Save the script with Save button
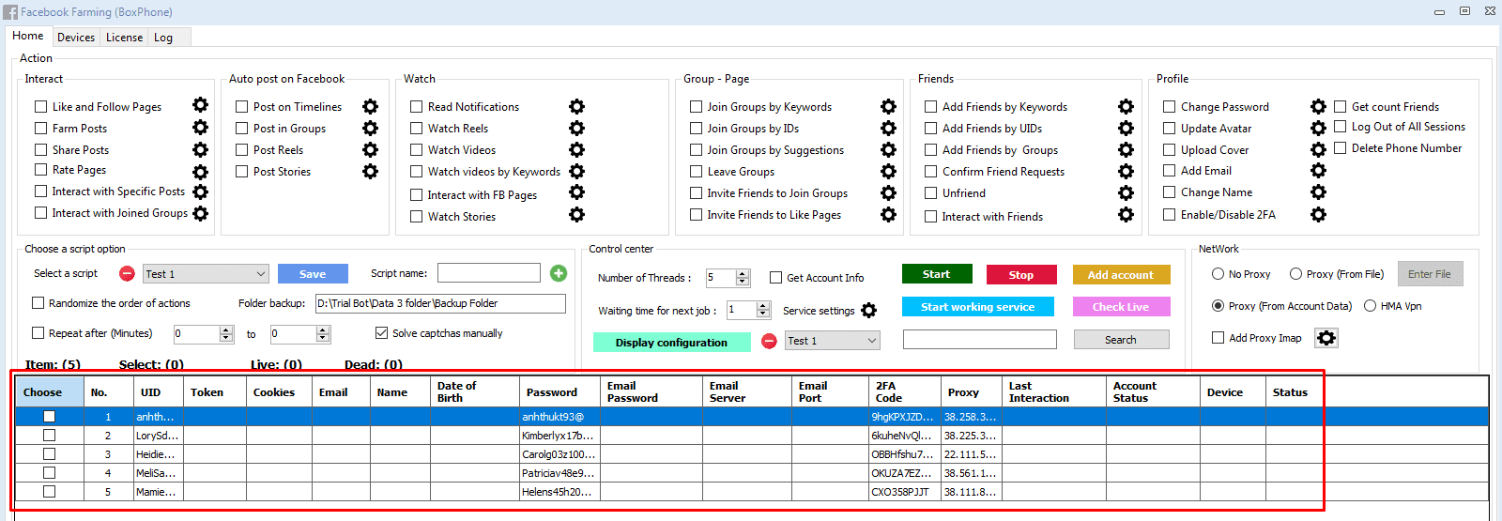The image size is (1502, 521). tap(313, 273)
